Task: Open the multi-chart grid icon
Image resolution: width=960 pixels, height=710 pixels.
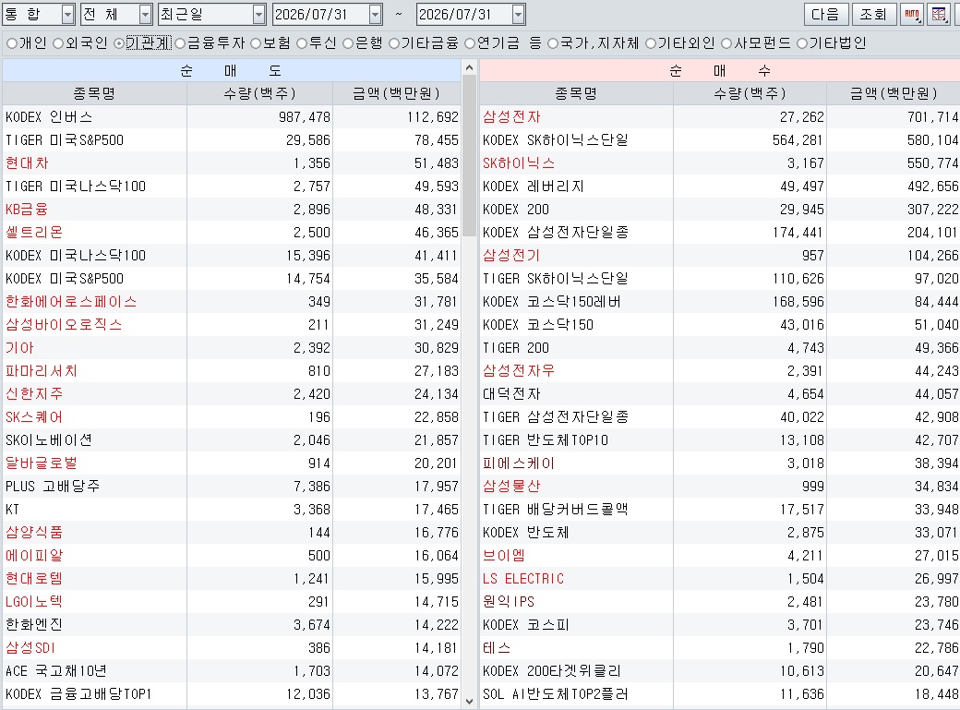Action: 939,14
